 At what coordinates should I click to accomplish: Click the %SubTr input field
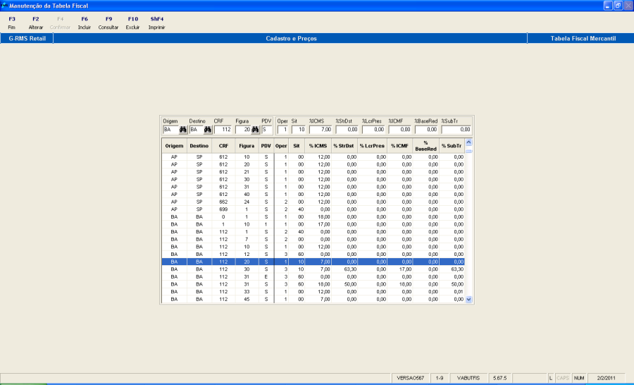[x=456, y=130]
